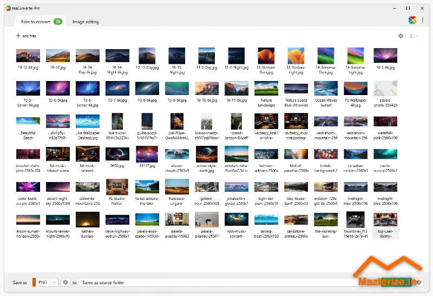The width and height of the screenshot is (433, 296).
Task: Click the reaConverter Pro title bar icon
Action: [9, 8]
